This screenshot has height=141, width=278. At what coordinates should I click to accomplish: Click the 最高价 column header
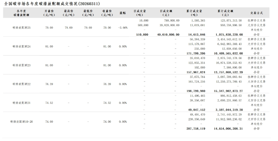point(69,13)
